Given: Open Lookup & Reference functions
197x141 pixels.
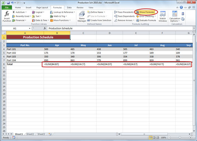Looking at the screenshot, I should click(63, 12).
